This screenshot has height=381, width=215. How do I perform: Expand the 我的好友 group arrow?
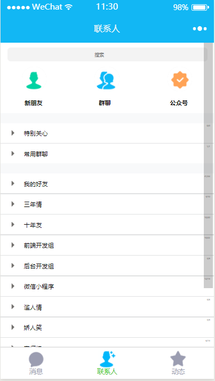click(x=13, y=184)
